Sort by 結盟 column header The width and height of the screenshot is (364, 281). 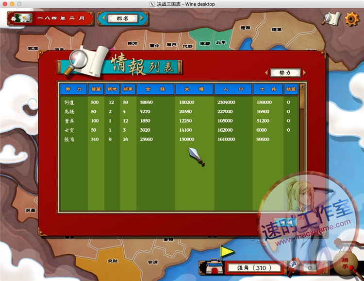click(291, 89)
